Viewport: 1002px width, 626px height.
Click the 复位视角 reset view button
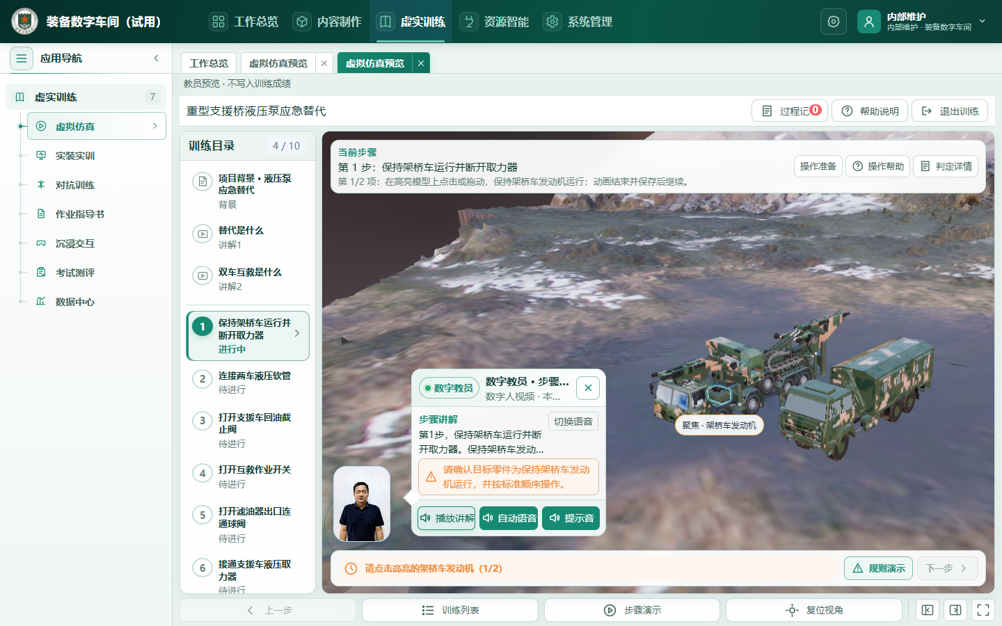coord(814,610)
